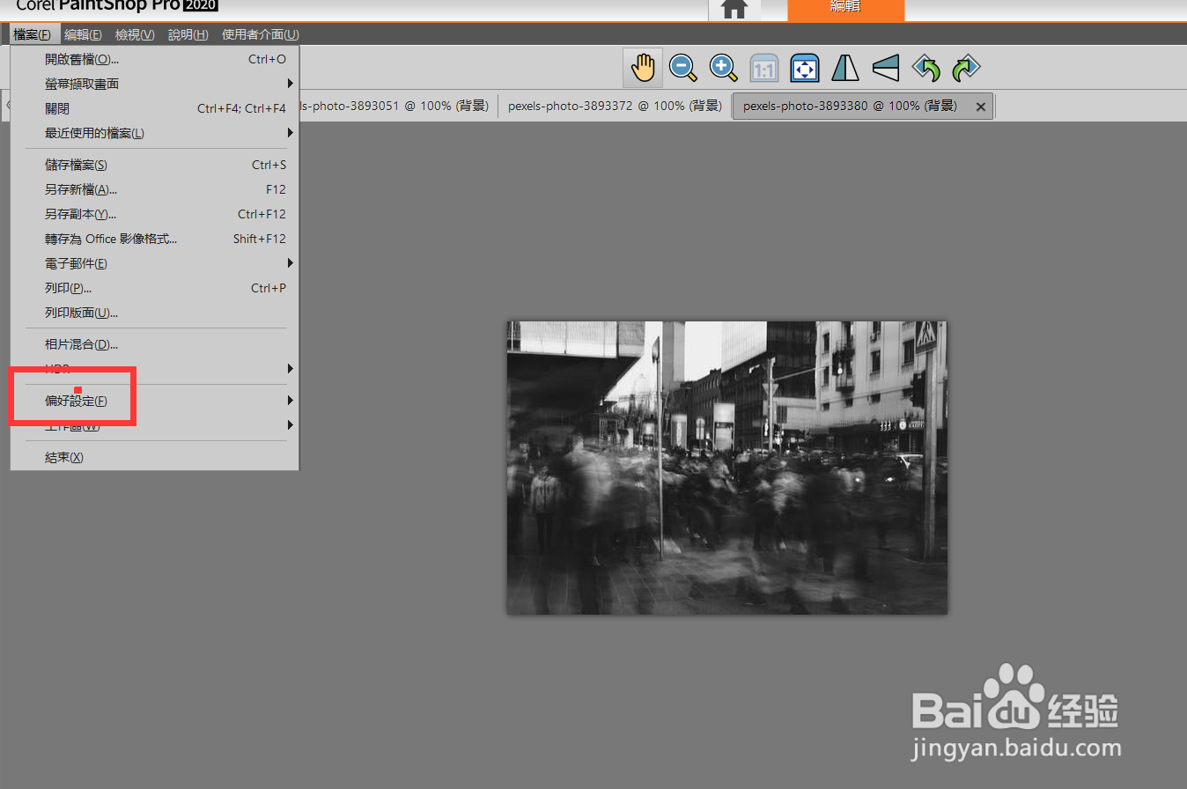1187x789 pixels.
Task: Choose 列印(P)... menu entry
Action: click(155, 288)
